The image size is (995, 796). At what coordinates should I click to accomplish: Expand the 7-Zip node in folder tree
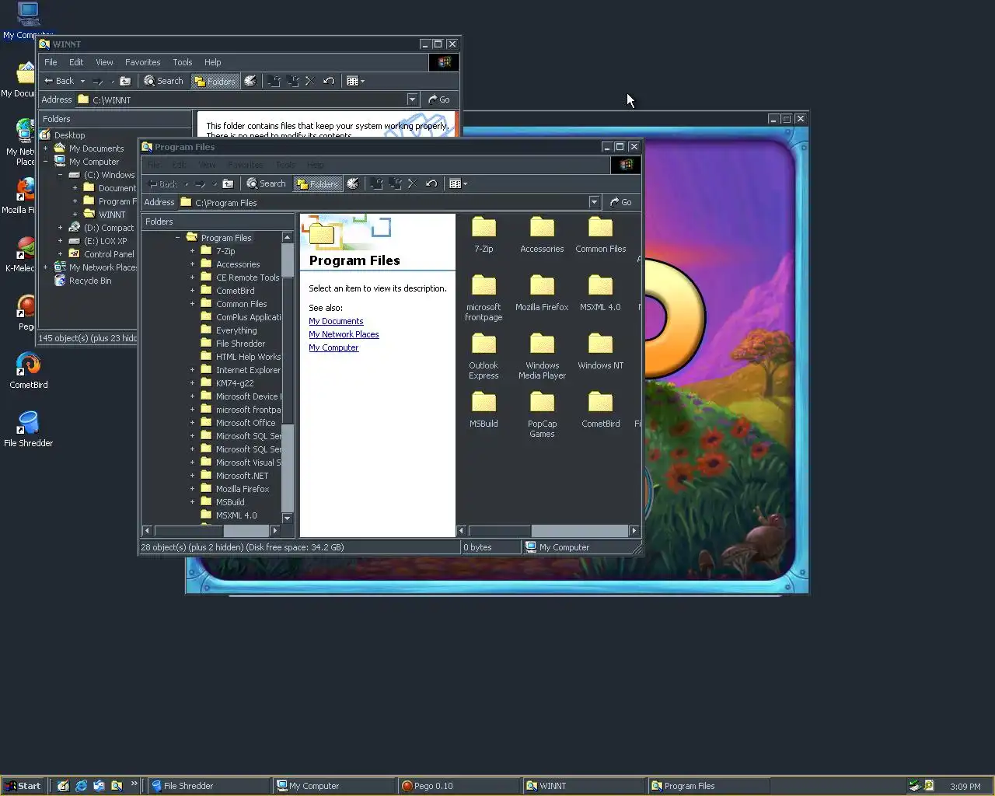pos(192,251)
